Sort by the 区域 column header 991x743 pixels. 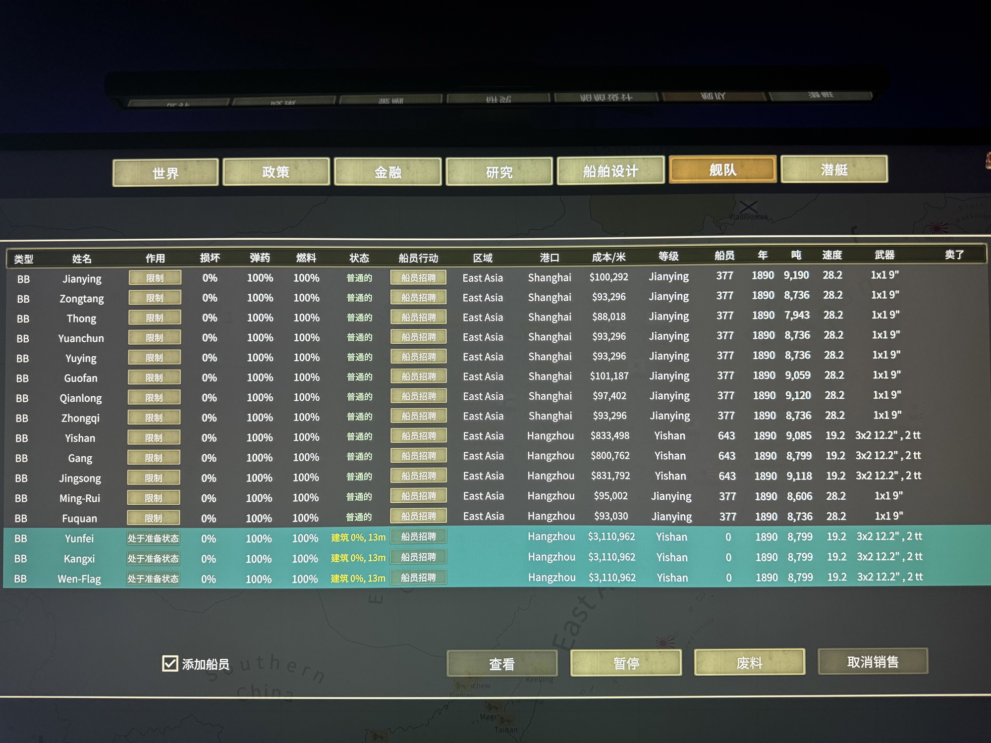pyautogui.click(x=483, y=258)
